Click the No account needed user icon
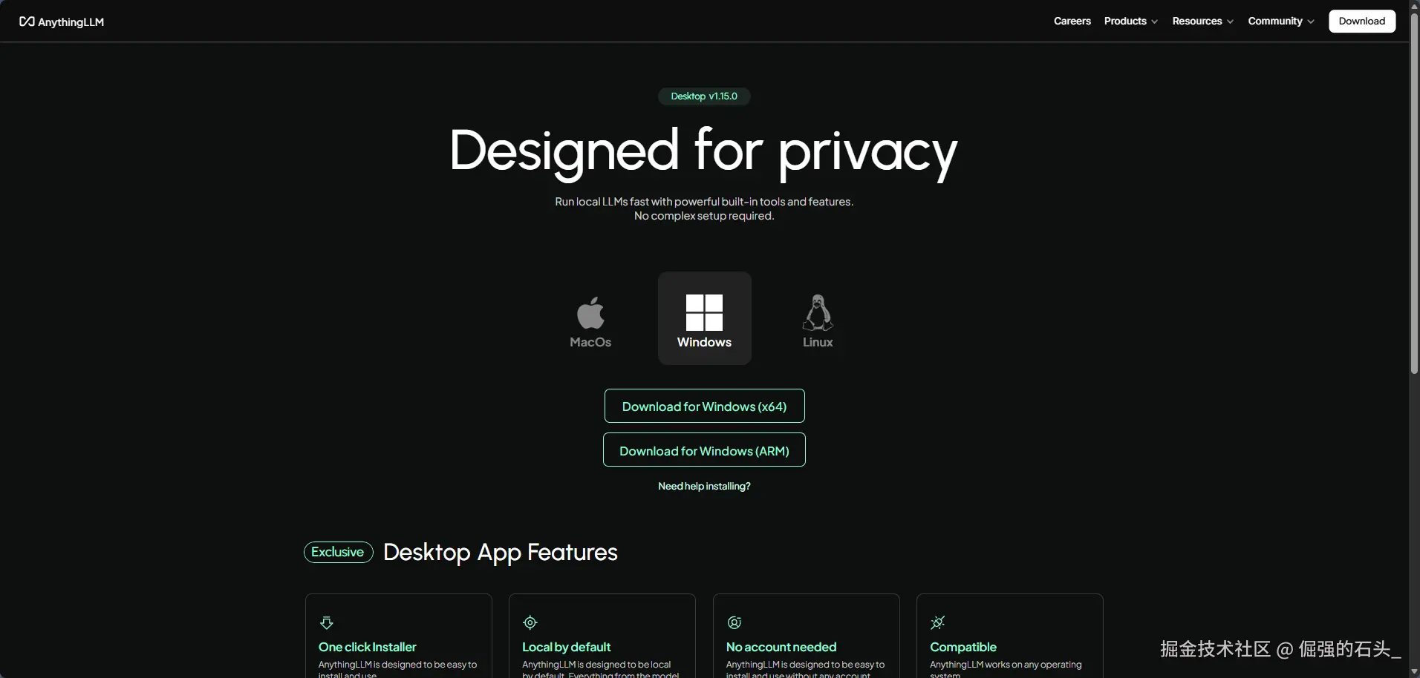This screenshot has height=678, width=1420. coord(734,622)
